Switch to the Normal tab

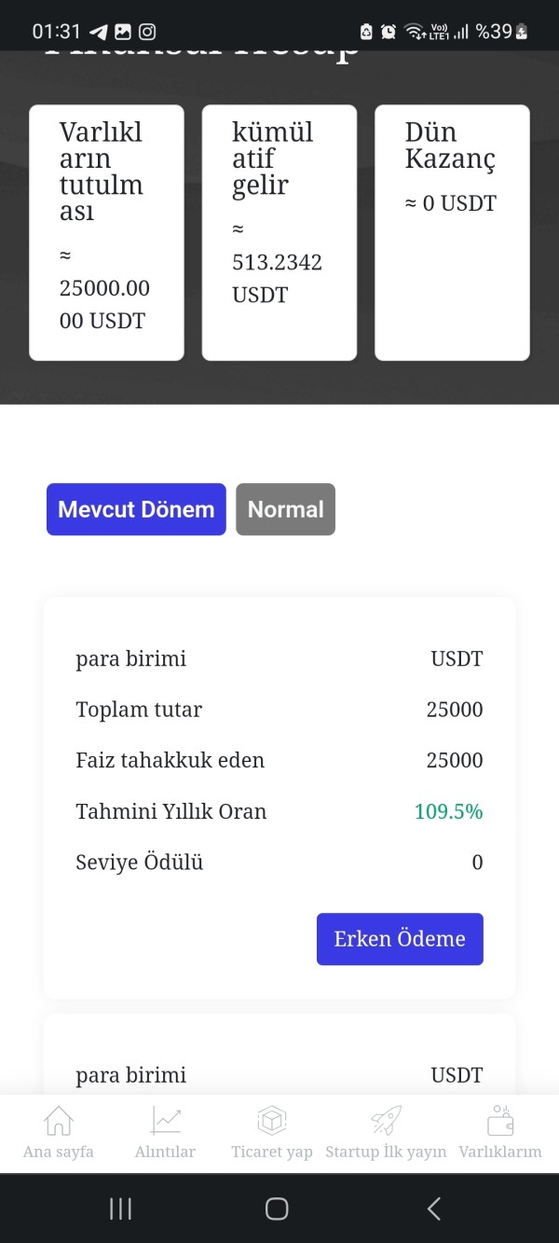click(x=285, y=509)
